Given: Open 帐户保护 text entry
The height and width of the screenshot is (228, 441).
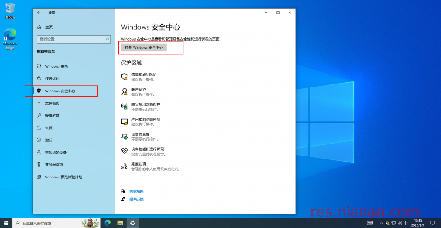Looking at the screenshot, I should (x=139, y=90).
